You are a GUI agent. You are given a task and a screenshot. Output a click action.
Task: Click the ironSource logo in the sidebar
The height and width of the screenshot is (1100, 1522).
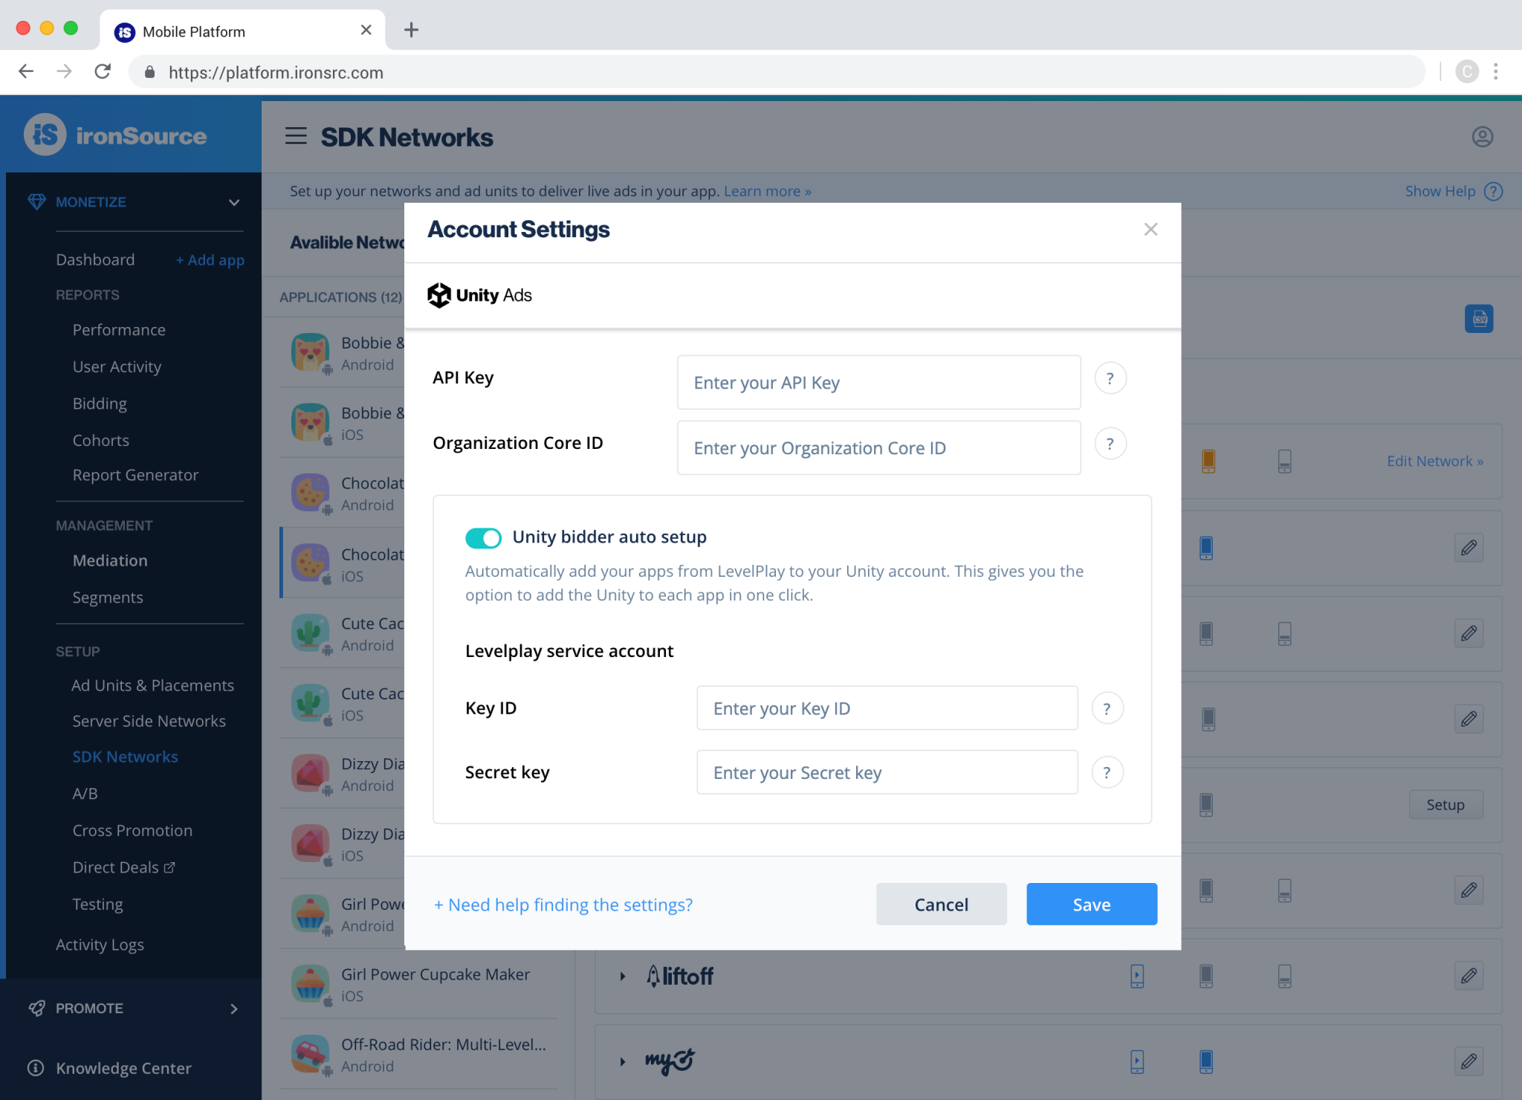click(x=115, y=135)
